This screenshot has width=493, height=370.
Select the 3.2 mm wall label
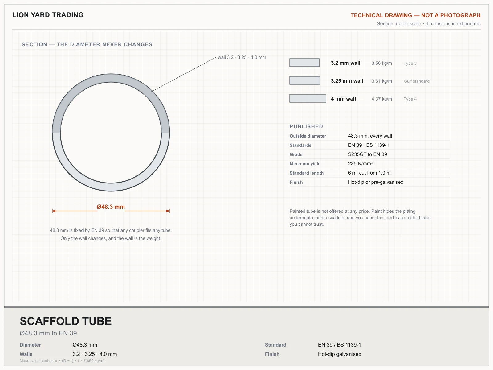pos(345,63)
